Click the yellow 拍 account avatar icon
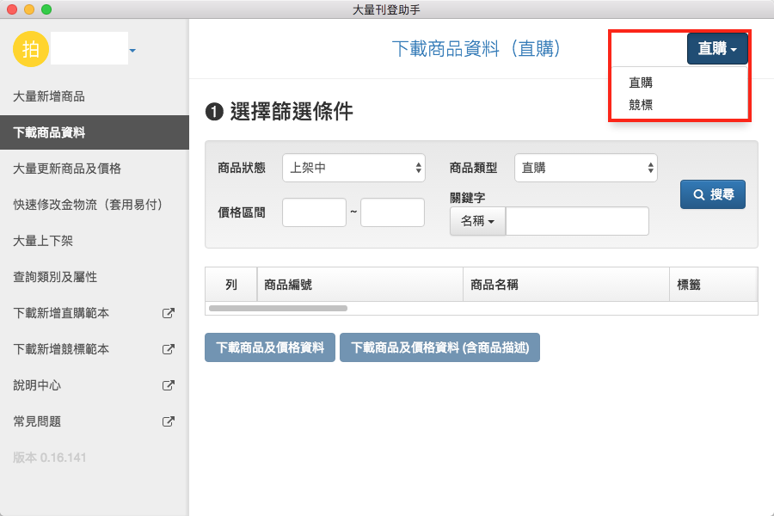The image size is (774, 516). click(x=31, y=49)
